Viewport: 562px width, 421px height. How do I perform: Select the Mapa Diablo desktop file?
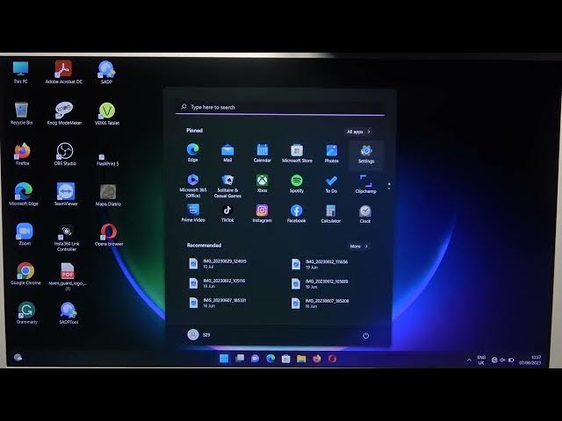[x=108, y=195]
